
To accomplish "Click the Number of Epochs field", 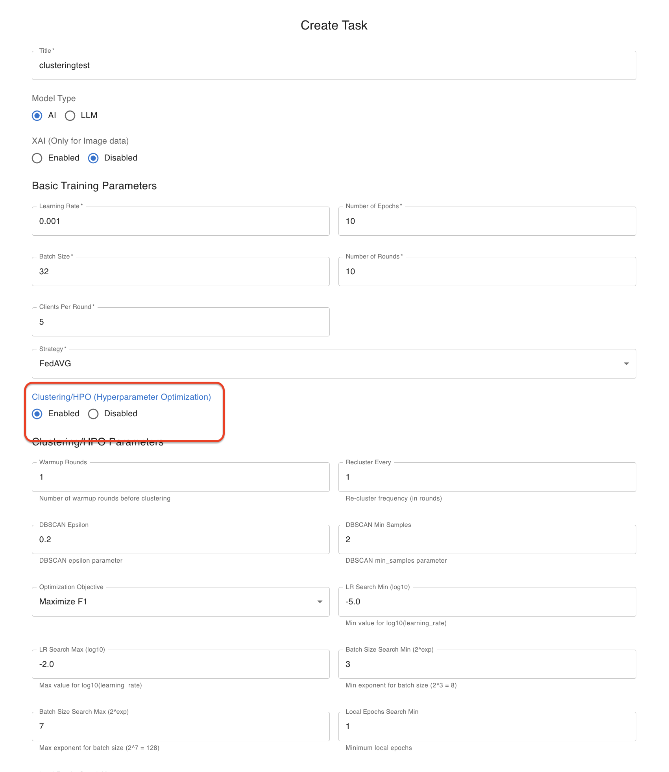I will [487, 222].
